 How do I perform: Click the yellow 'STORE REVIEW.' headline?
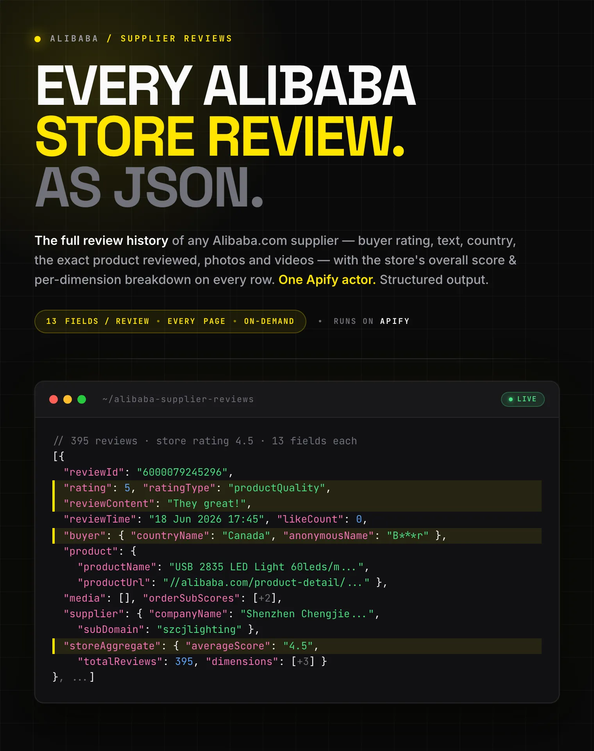pyautogui.click(x=220, y=136)
